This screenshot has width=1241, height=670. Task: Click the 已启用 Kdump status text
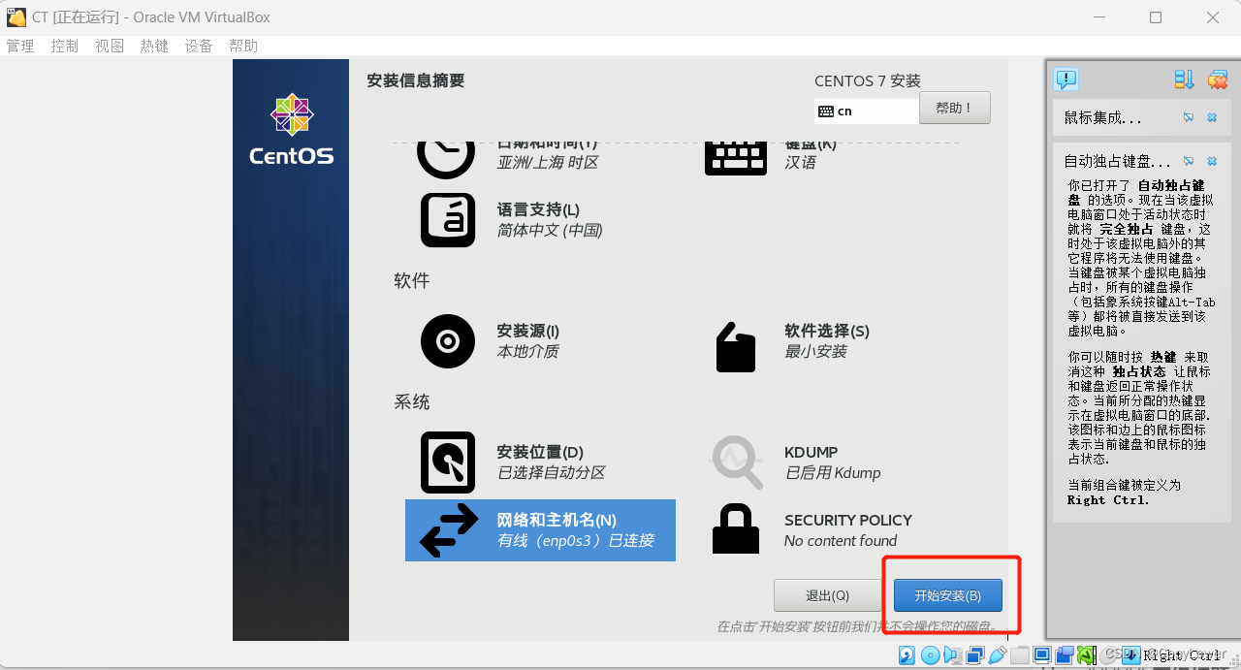click(833, 472)
